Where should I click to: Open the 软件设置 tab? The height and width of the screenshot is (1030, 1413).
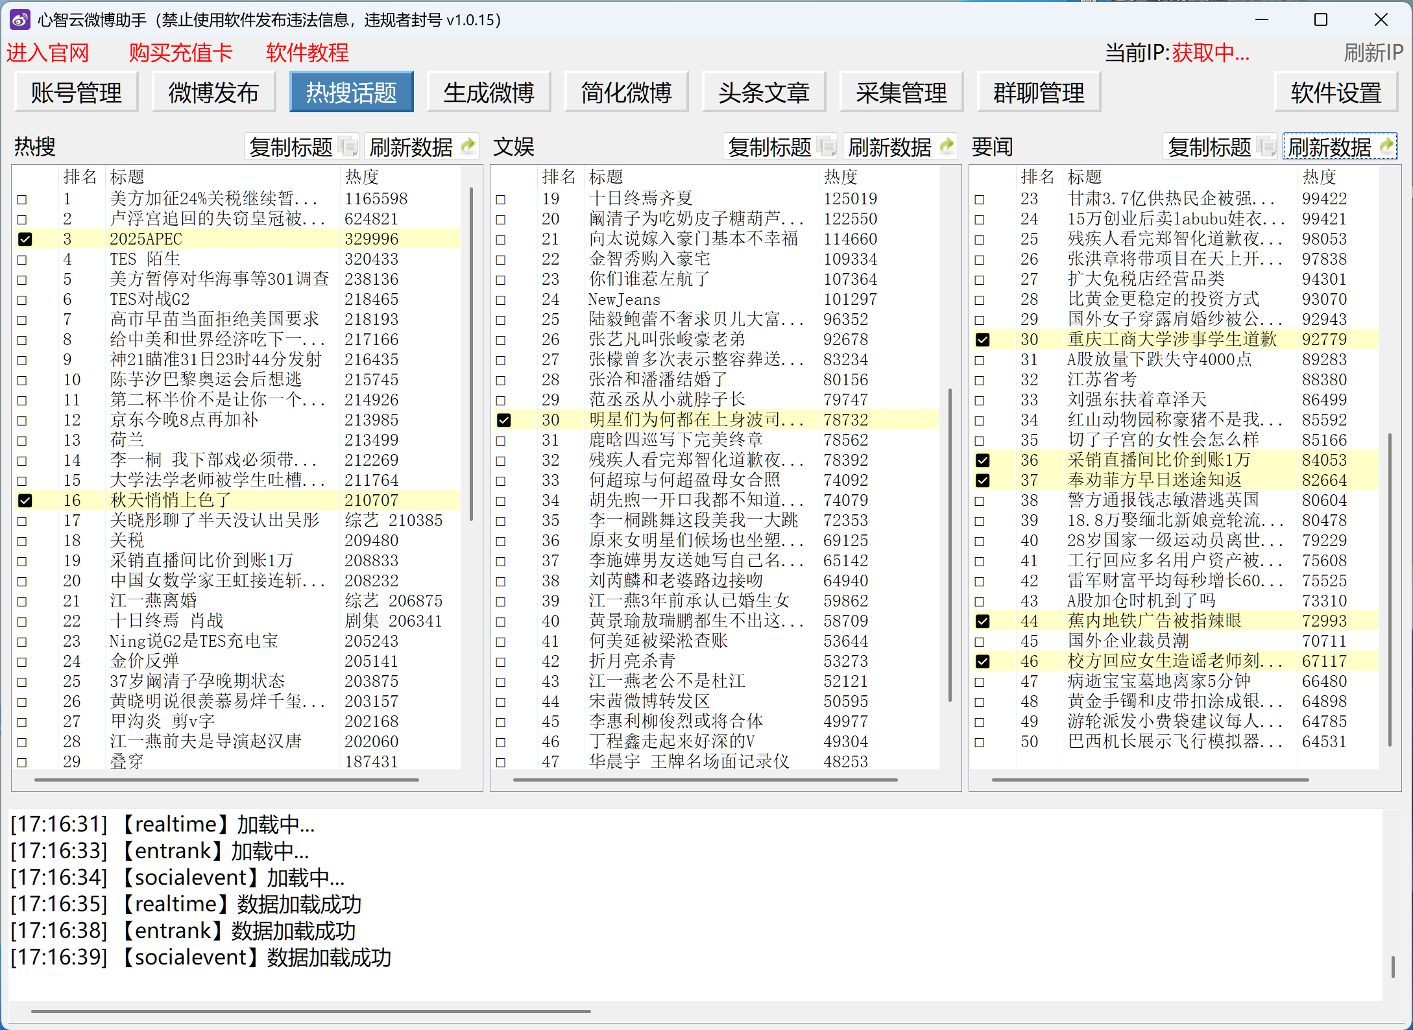(x=1335, y=93)
